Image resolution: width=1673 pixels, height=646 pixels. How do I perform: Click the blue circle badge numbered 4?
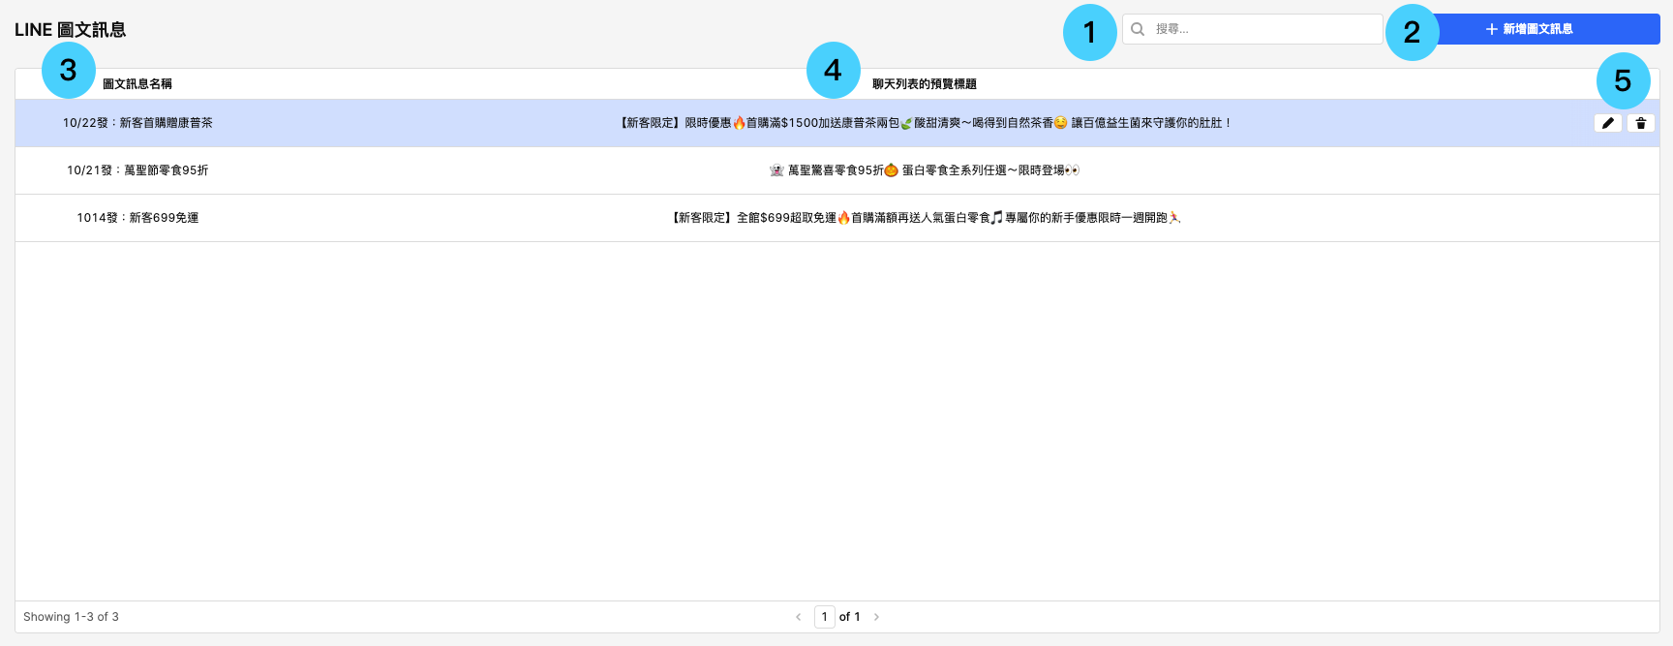(833, 70)
